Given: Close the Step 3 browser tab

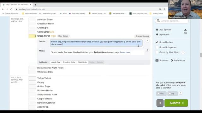Looking at the screenshot, I should pos(31,5).
